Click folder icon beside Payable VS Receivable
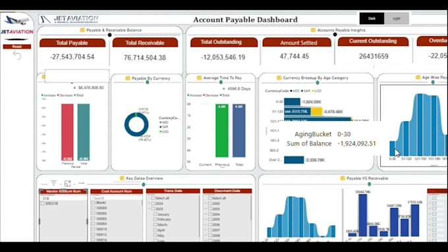Viewport: 448px width, 252px height. tap(343, 178)
